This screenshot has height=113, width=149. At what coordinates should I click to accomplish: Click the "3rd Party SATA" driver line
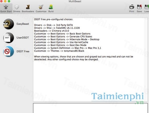(x=53, y=25)
